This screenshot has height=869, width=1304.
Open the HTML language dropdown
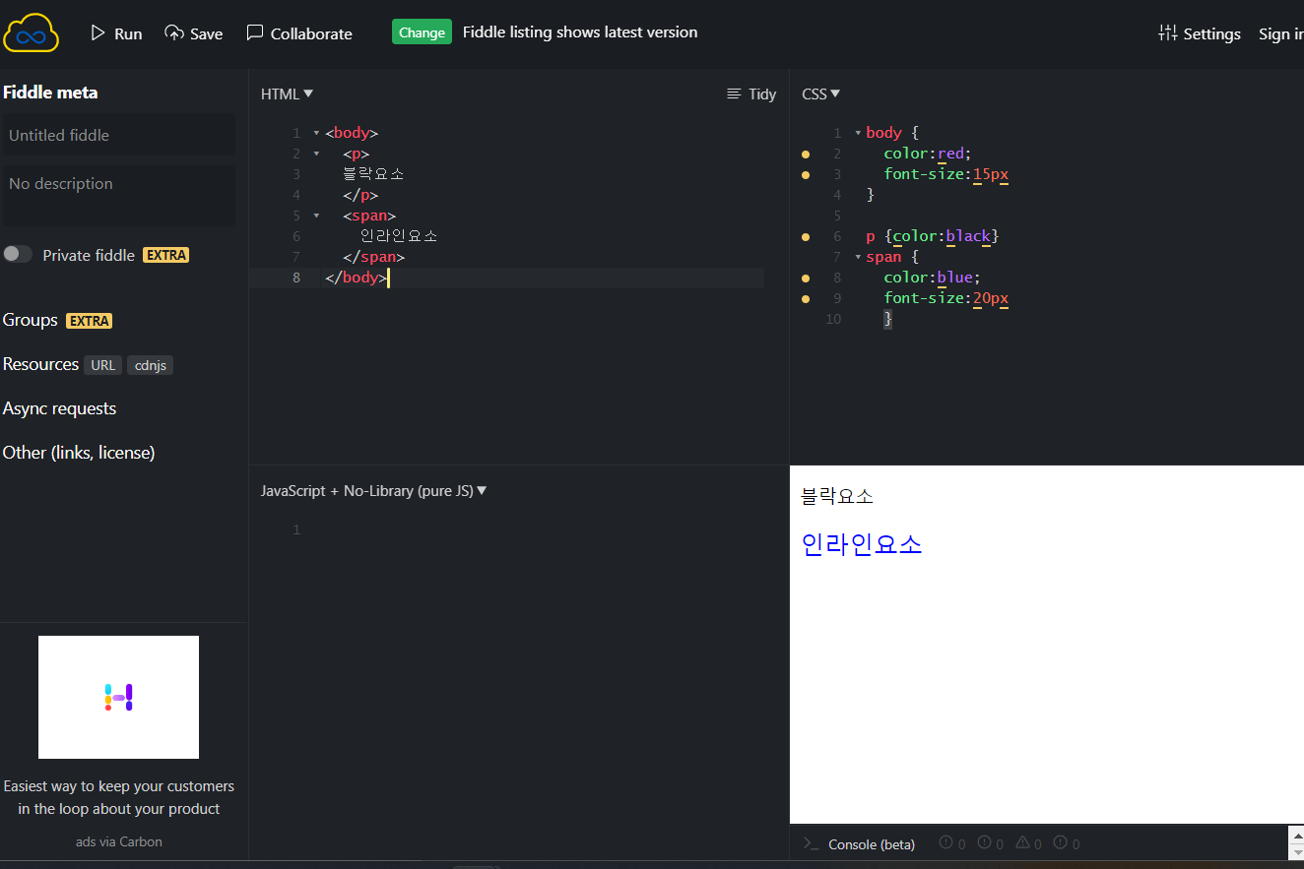287,93
